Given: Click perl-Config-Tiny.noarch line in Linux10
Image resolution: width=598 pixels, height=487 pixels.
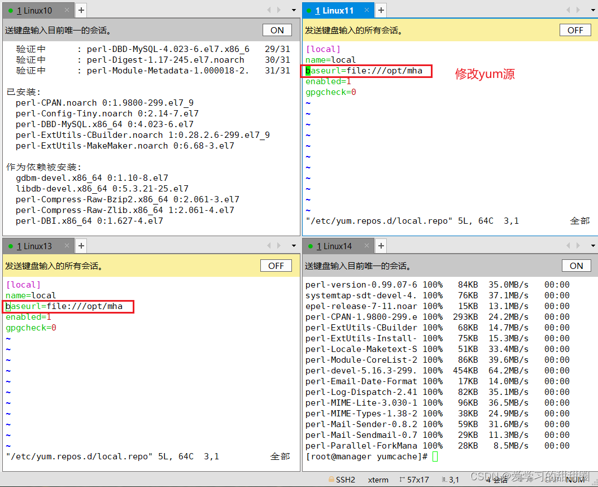Looking at the screenshot, I should (107, 114).
